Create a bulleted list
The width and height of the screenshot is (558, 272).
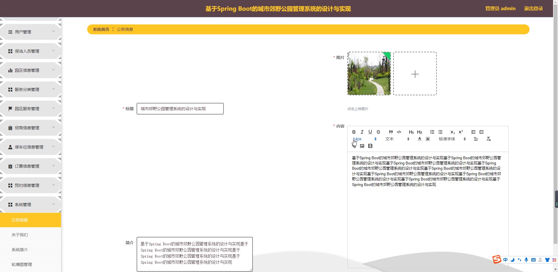click(440, 132)
